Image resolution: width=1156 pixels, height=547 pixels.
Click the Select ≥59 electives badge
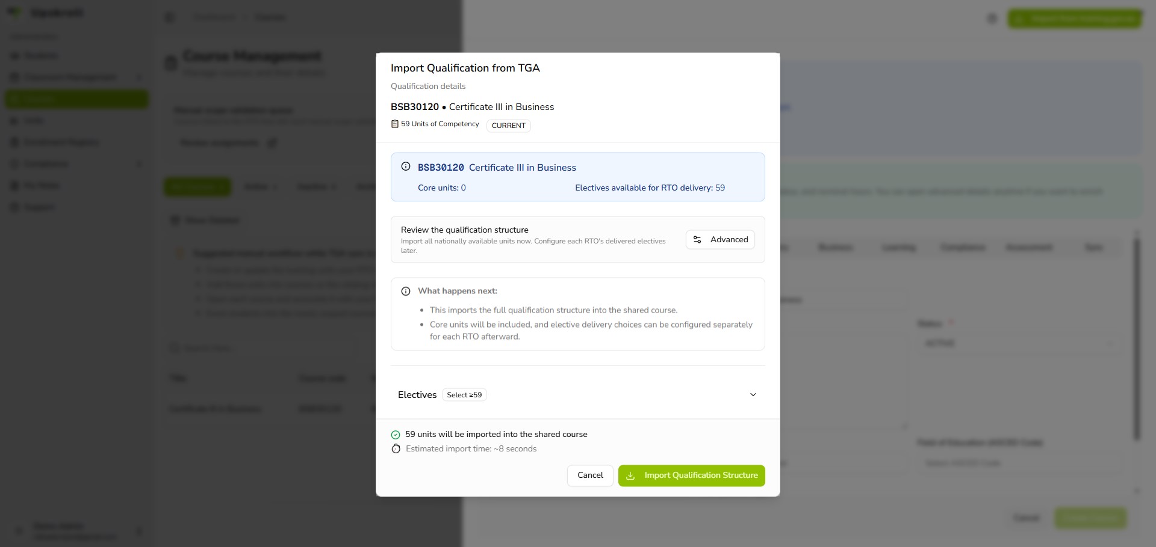(464, 395)
